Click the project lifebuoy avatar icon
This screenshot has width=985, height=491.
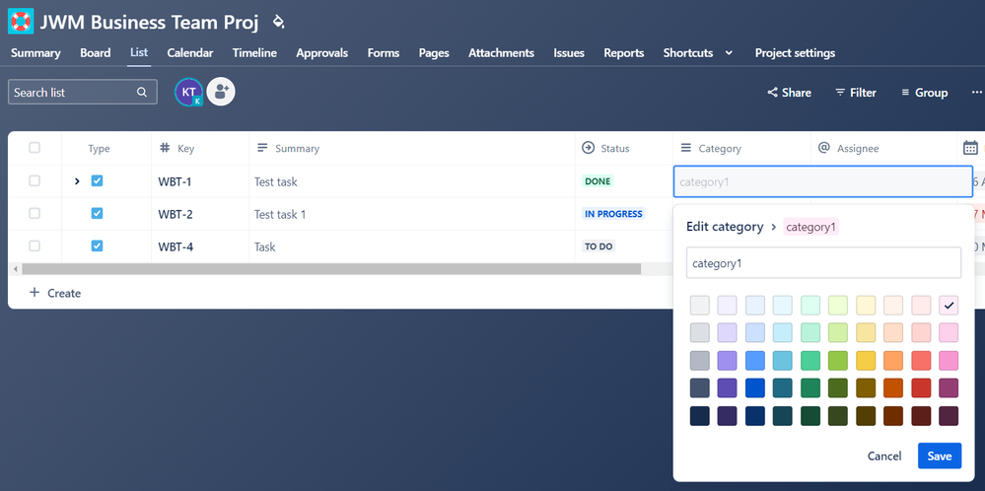[x=20, y=21]
